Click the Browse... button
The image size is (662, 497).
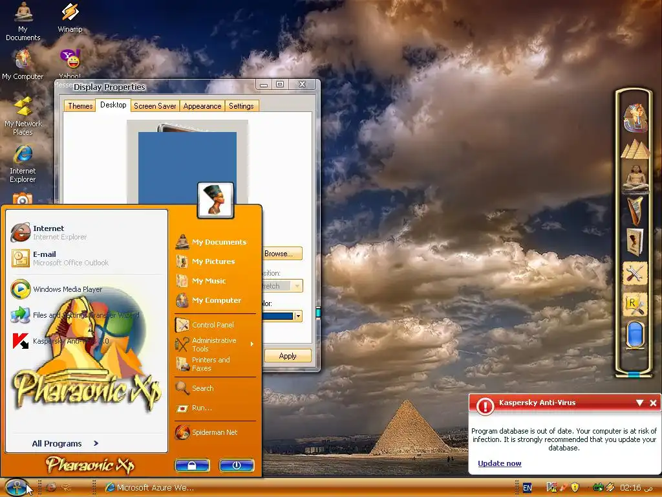(x=282, y=254)
